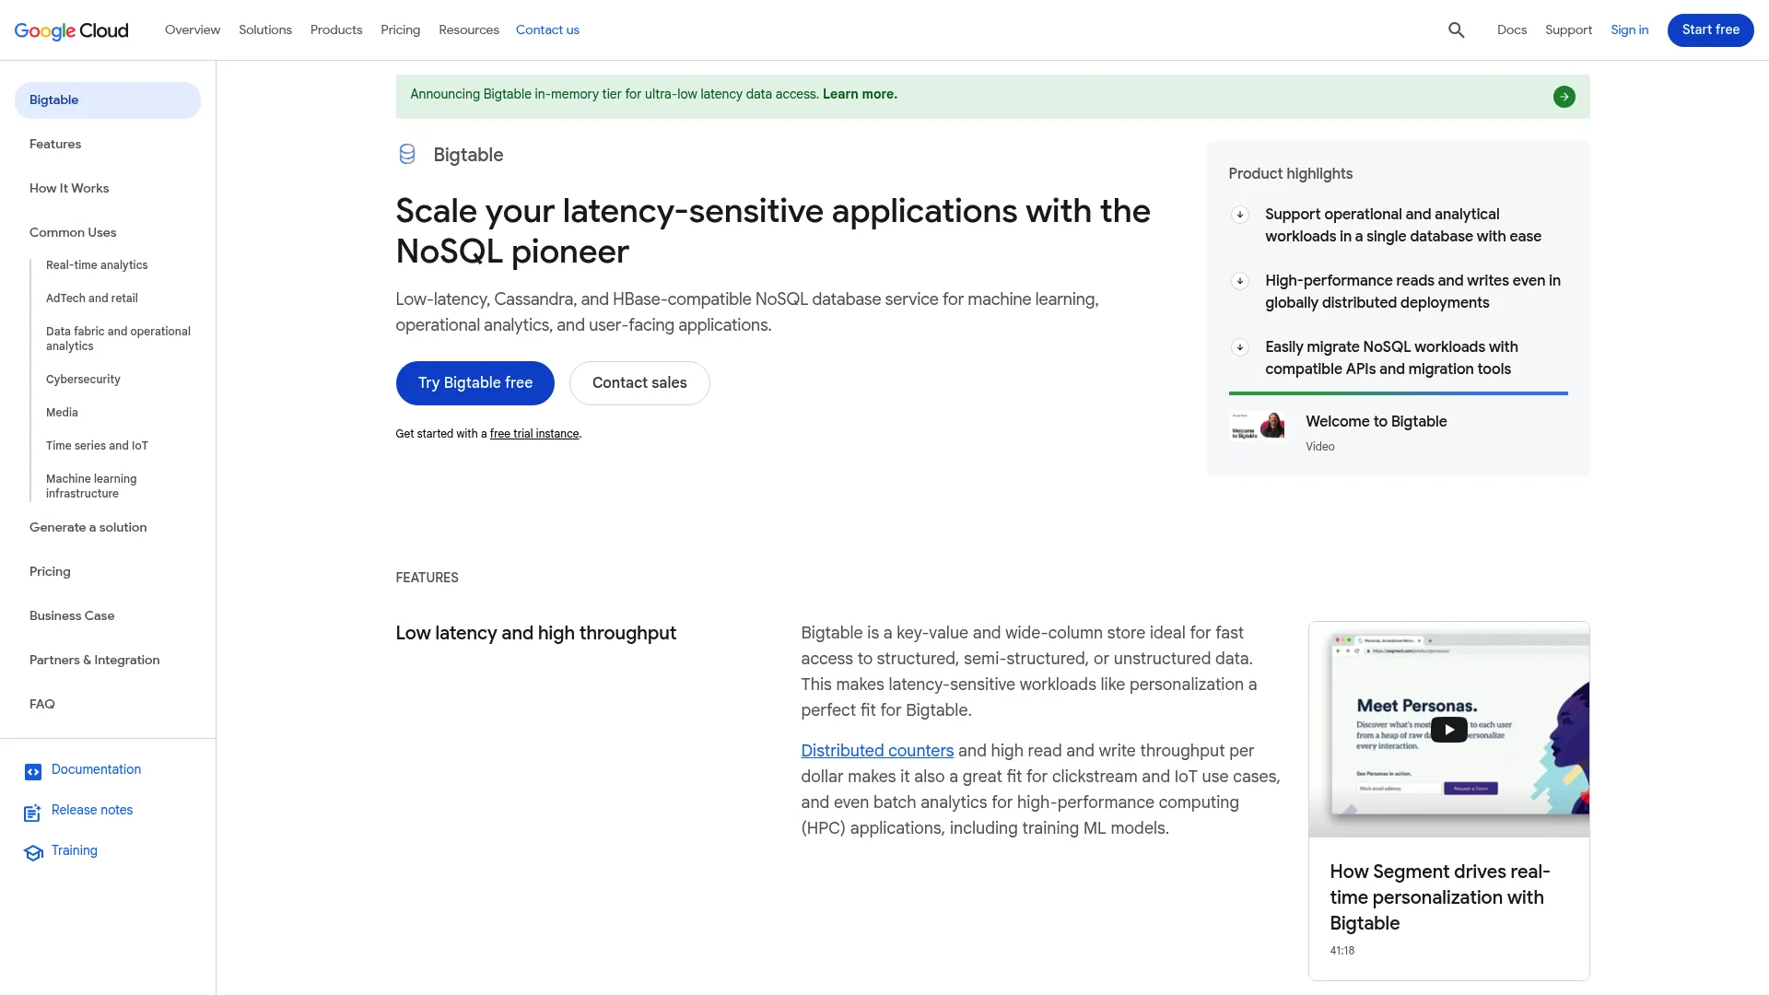Open the search magnifier icon

coord(1456,30)
